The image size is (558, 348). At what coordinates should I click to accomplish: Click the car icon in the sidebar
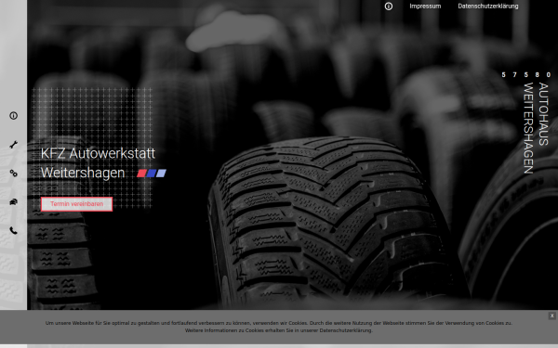14,202
